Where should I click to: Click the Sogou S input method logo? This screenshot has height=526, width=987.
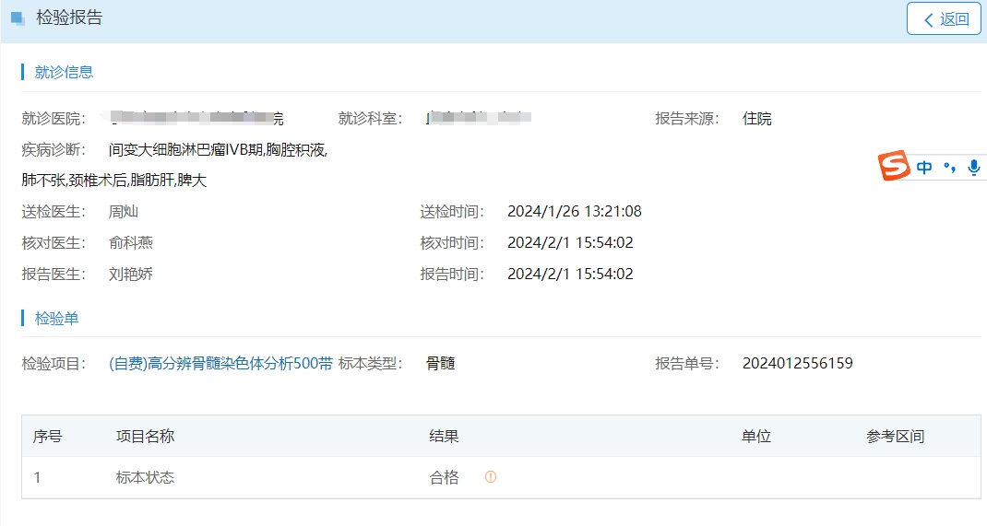pos(894,166)
